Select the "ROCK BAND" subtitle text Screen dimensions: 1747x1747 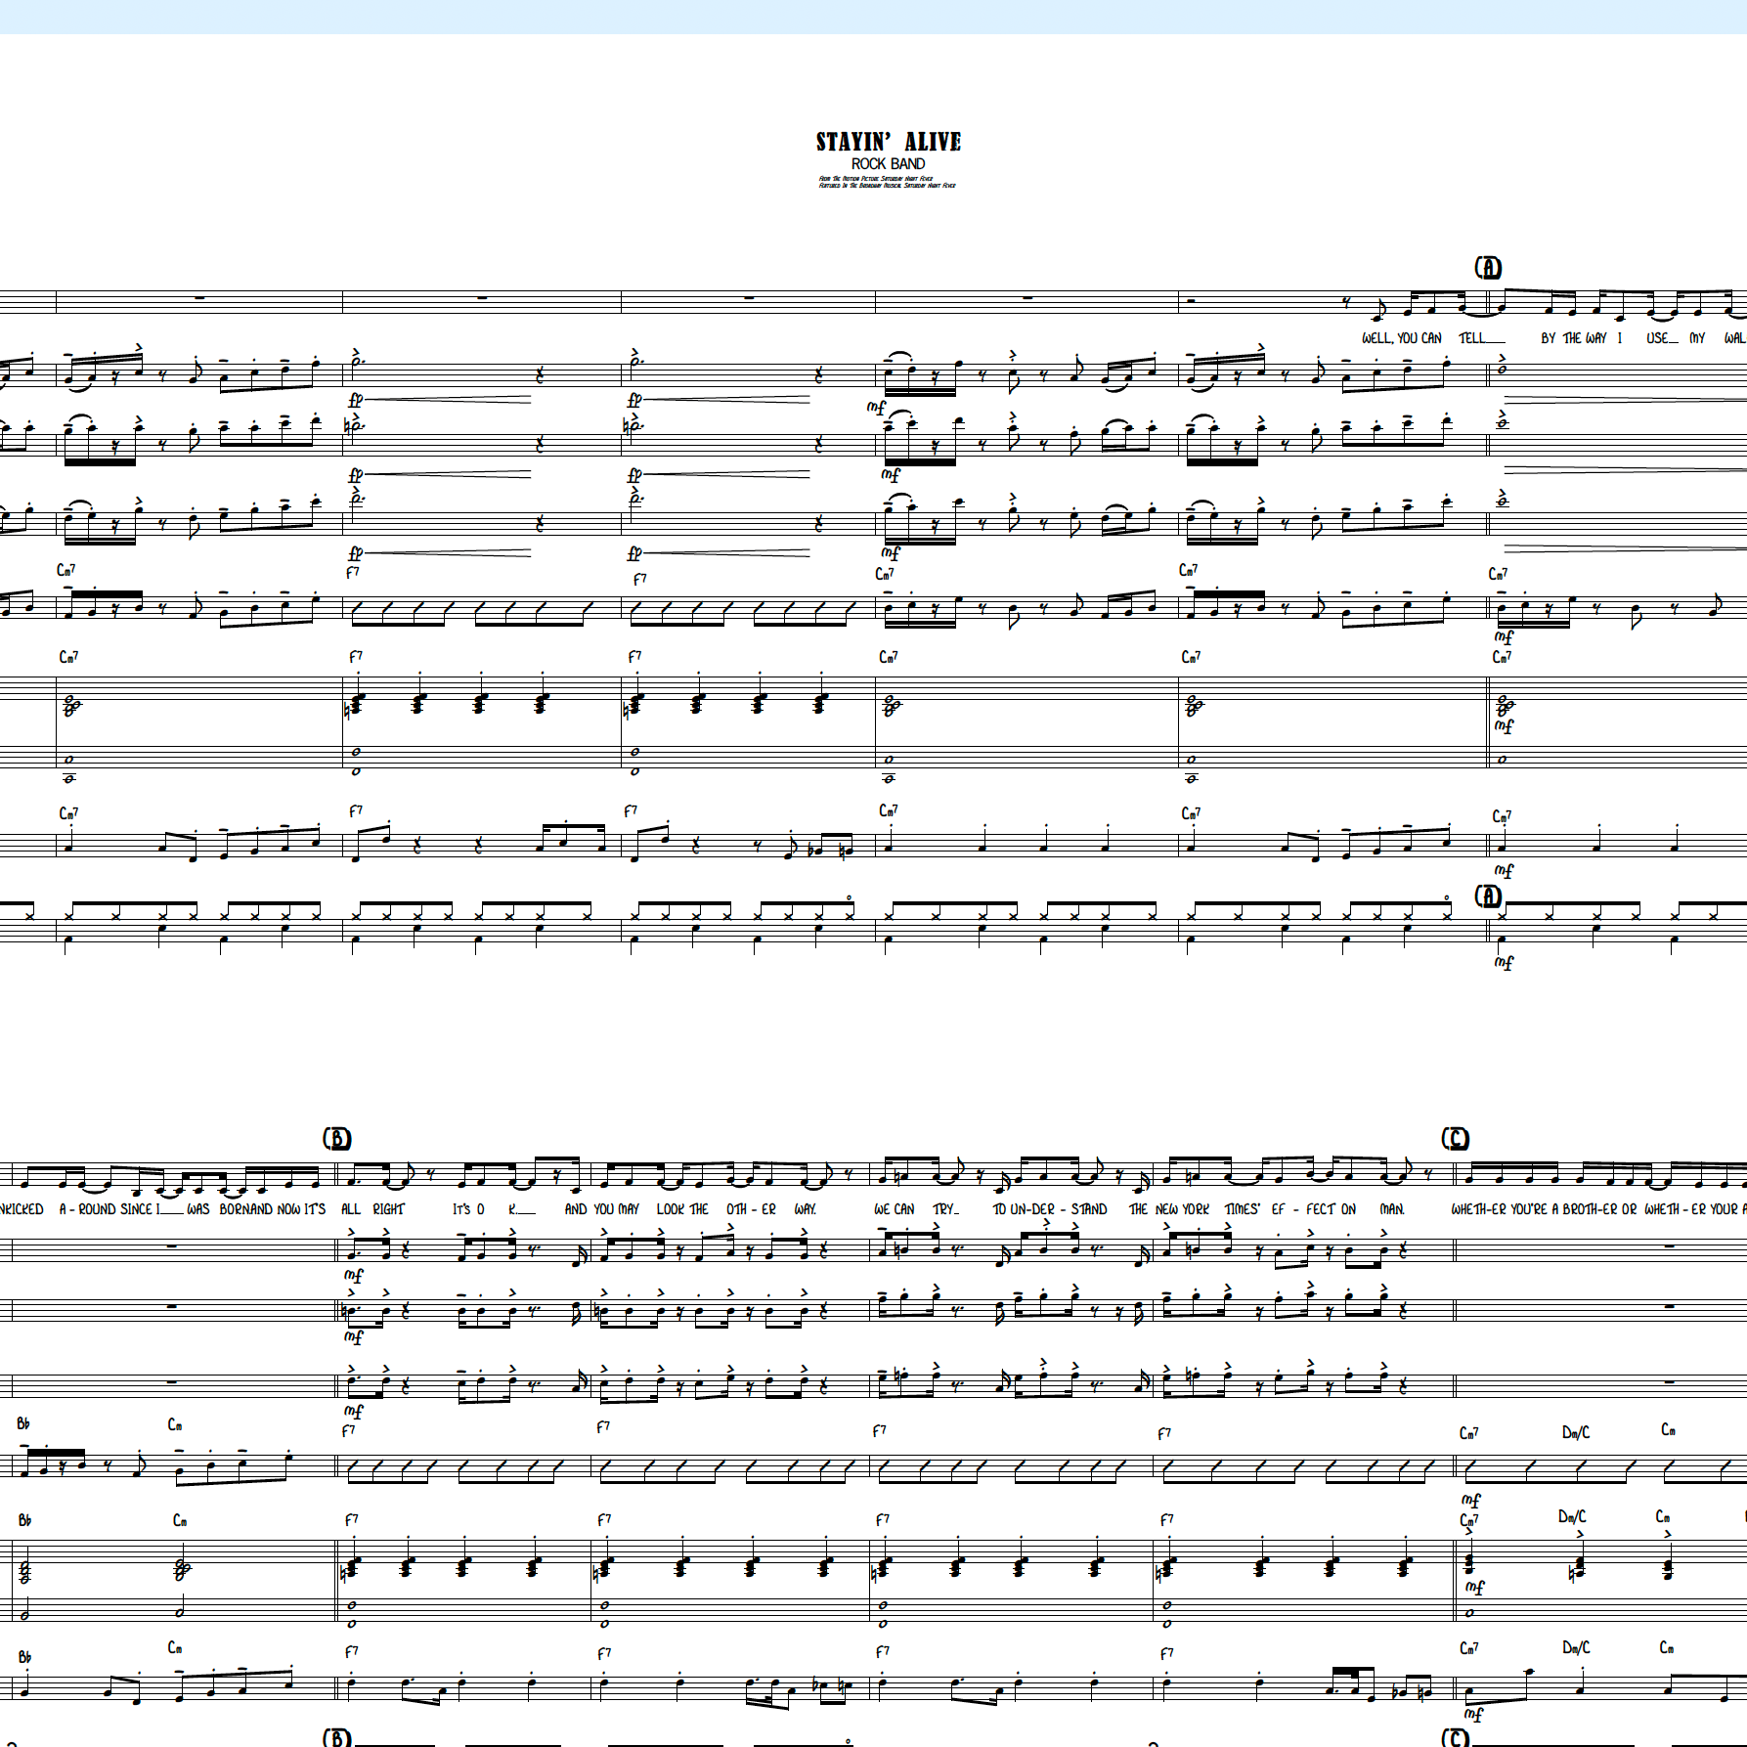pos(888,164)
